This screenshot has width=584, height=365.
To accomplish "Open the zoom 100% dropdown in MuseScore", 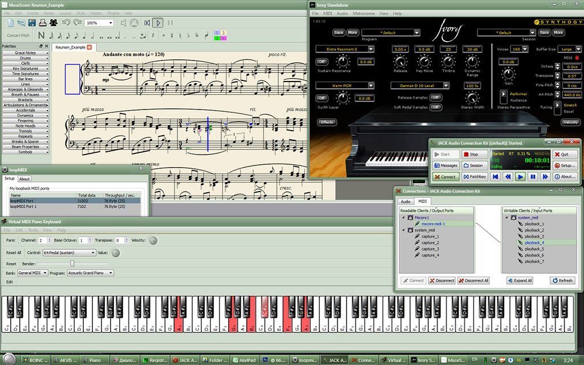I will coord(99,23).
